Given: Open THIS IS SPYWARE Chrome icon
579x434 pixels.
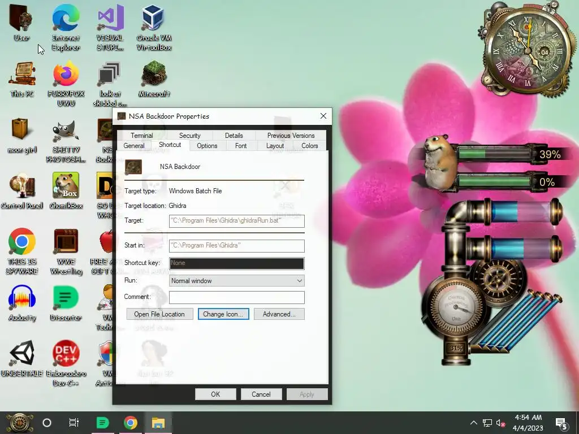Looking at the screenshot, I should point(22,251).
